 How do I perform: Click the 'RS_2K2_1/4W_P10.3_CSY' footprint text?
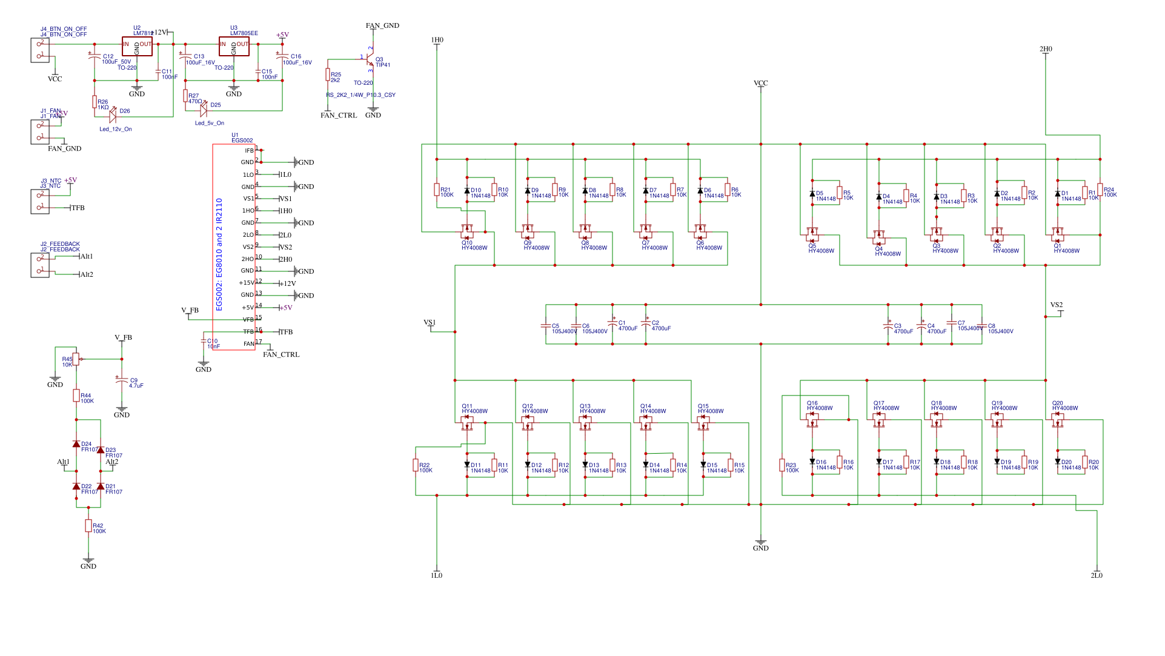click(x=361, y=95)
